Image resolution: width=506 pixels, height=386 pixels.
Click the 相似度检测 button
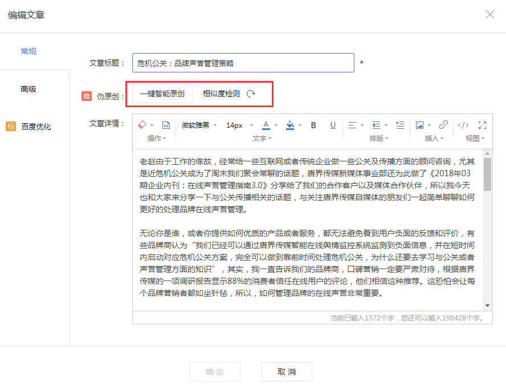click(x=221, y=94)
